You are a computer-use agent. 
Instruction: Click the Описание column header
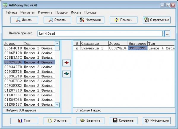[x=94, y=44]
